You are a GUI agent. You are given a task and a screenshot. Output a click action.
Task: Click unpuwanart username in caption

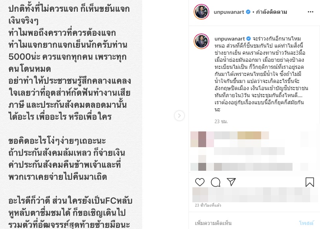coord(230,39)
